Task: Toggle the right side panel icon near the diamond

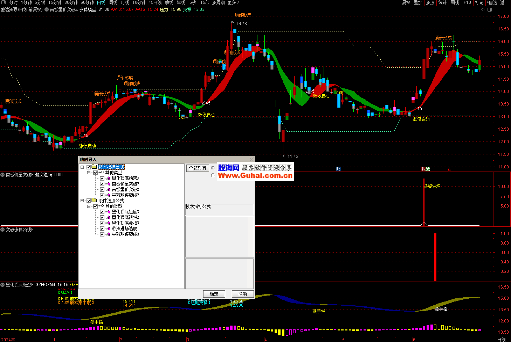Action: tap(490, 9)
